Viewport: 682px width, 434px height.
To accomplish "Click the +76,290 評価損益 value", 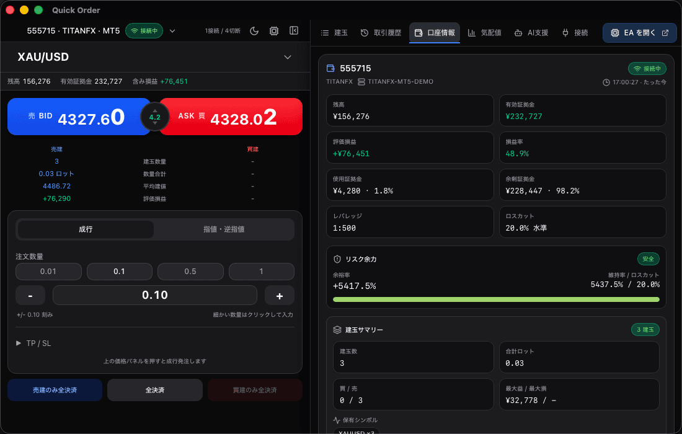I will (56, 198).
